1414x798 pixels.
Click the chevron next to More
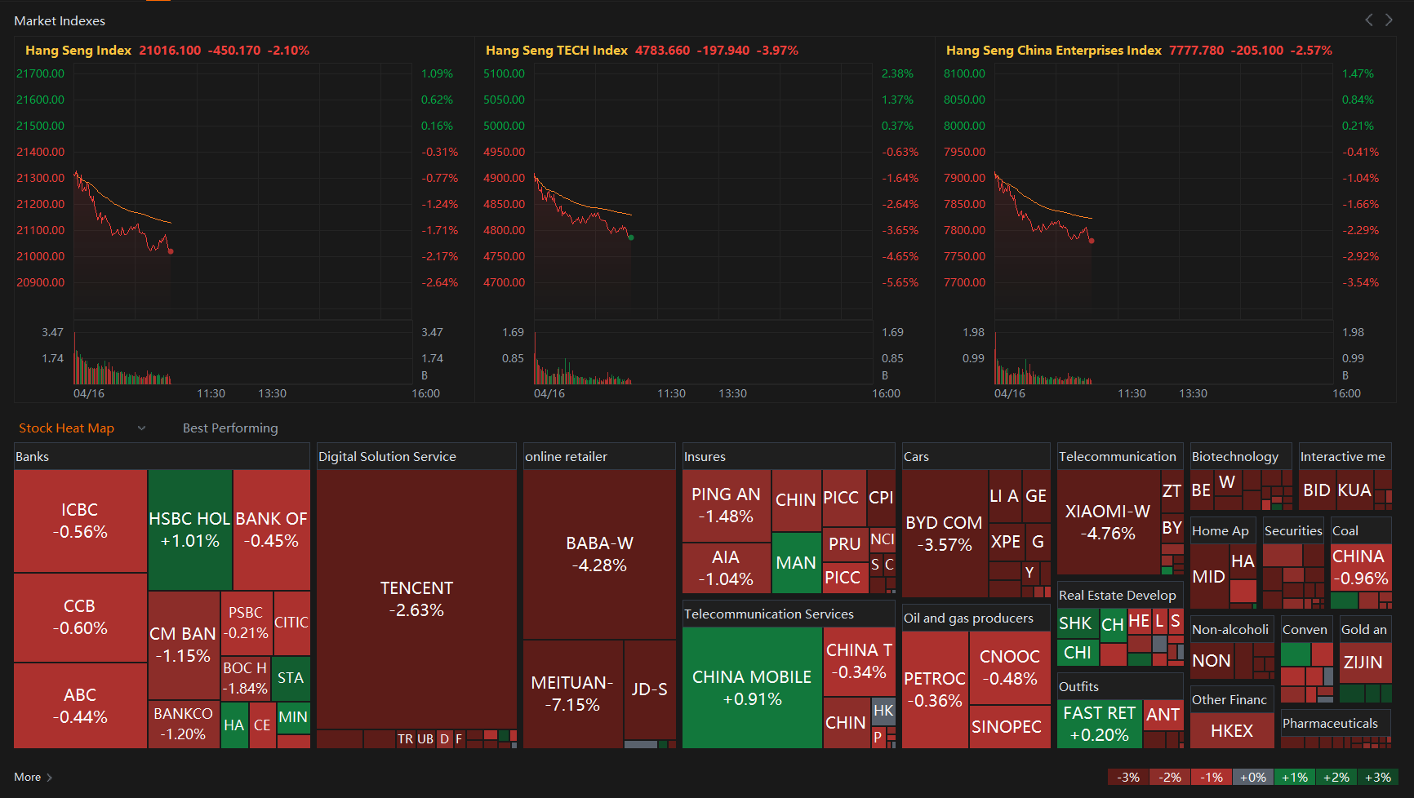click(50, 778)
